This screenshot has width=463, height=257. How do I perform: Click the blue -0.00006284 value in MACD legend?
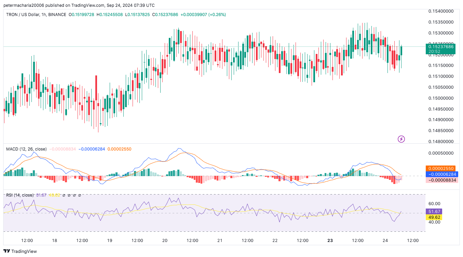[x=92, y=149]
